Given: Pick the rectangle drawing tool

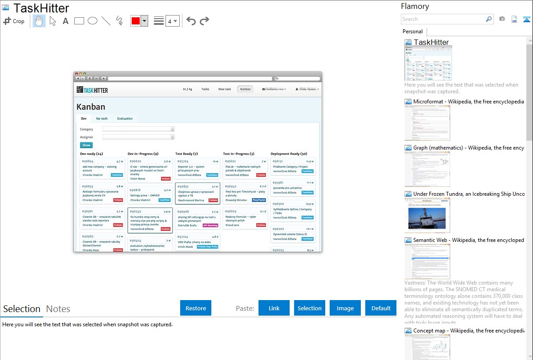Looking at the screenshot, I should (79, 21).
